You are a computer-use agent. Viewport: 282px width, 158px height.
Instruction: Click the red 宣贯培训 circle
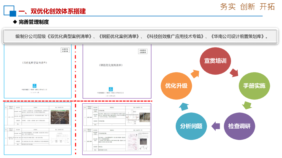[215, 61]
